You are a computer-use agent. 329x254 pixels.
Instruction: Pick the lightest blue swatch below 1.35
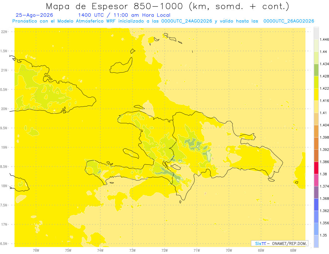click(x=316, y=241)
